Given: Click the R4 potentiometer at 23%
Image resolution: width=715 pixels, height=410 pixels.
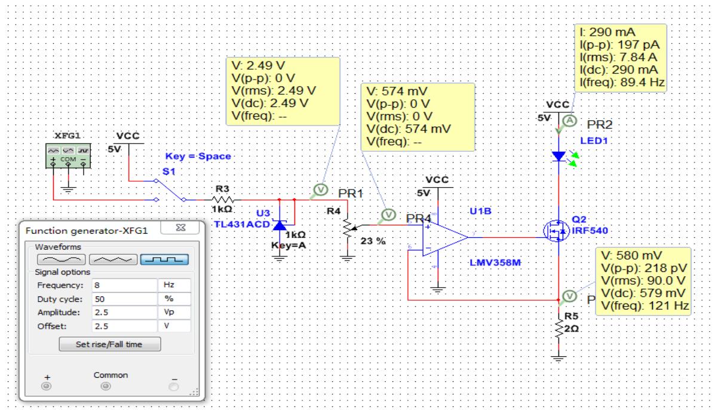Looking at the screenshot, I should 346,230.
